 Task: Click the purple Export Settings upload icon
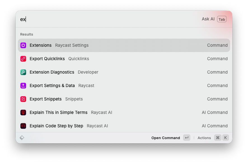(23, 86)
